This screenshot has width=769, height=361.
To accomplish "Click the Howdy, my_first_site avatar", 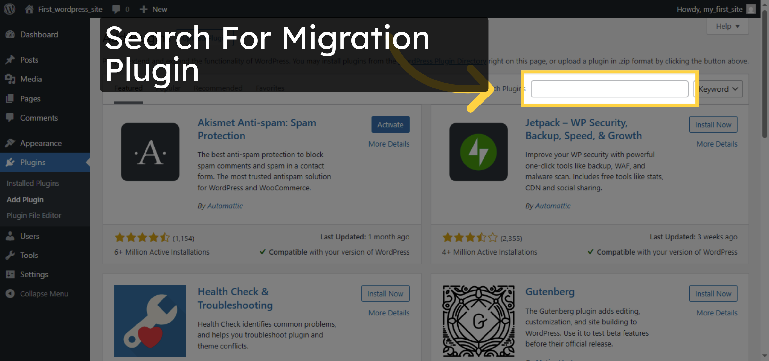I will 751,9.
